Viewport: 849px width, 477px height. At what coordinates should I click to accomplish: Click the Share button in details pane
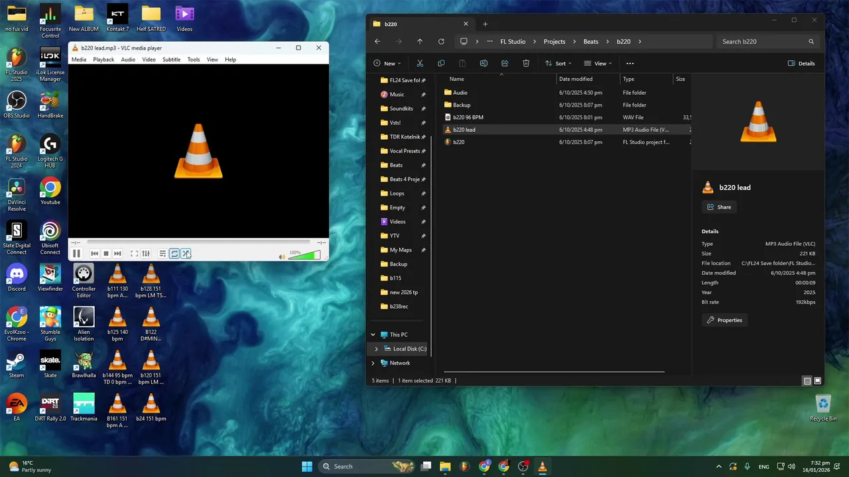(x=719, y=207)
